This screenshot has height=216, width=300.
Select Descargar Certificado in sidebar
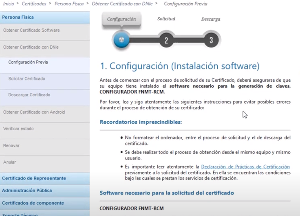(45, 98)
